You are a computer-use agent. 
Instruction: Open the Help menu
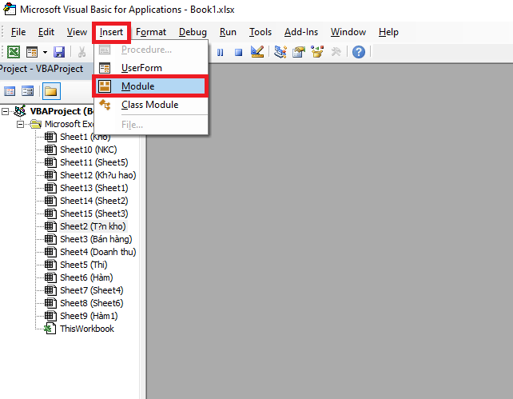(x=388, y=32)
